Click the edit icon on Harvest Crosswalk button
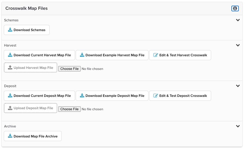The height and width of the screenshot is (148, 245). 155,55
